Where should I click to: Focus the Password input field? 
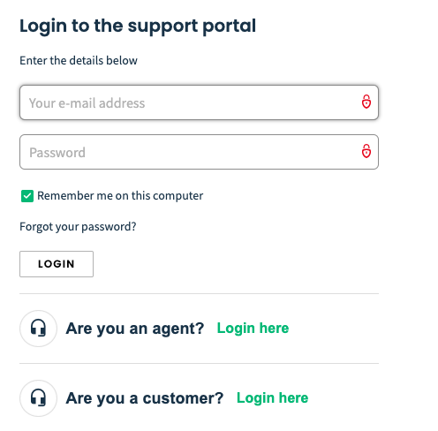pos(199,152)
